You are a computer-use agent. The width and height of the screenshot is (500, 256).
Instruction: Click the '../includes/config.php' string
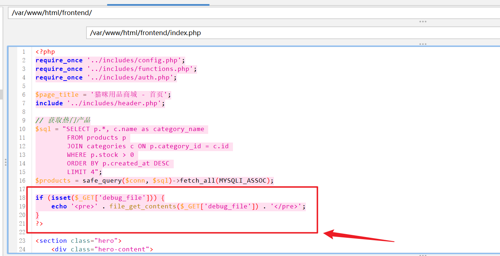tap(136, 60)
